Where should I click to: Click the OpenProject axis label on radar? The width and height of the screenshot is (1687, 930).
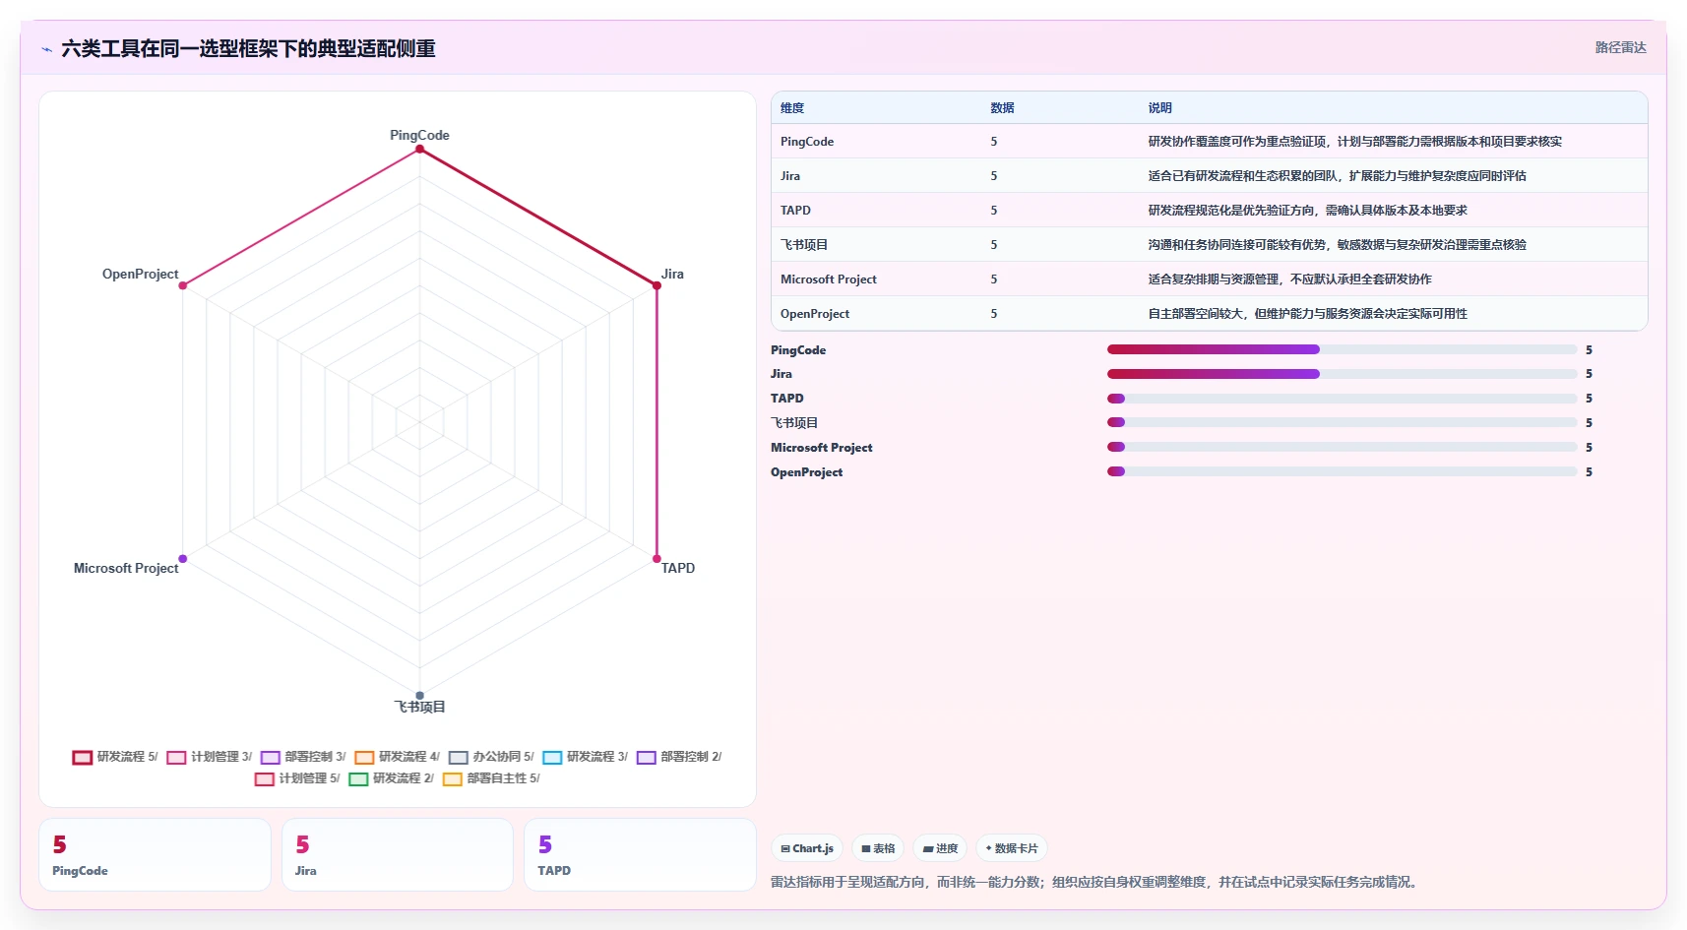tap(140, 275)
